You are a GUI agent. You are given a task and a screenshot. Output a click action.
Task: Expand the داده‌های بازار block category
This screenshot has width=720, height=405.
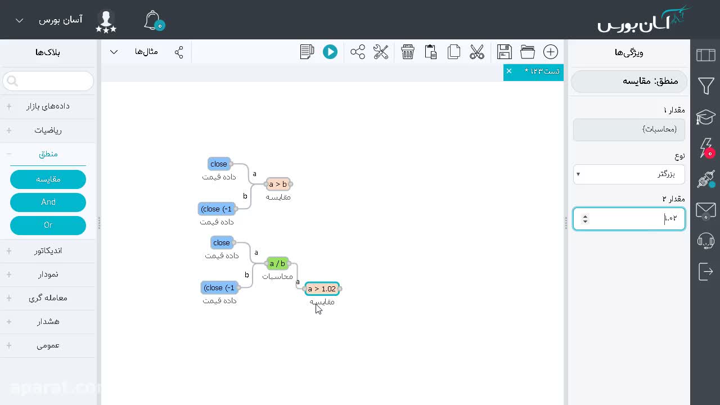tap(48, 106)
